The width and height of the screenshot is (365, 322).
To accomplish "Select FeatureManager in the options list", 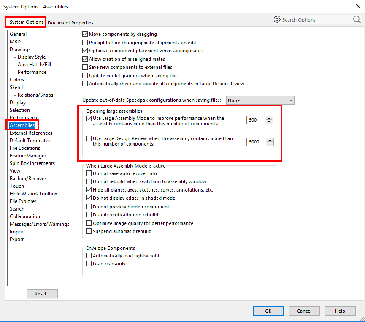I will [28, 156].
